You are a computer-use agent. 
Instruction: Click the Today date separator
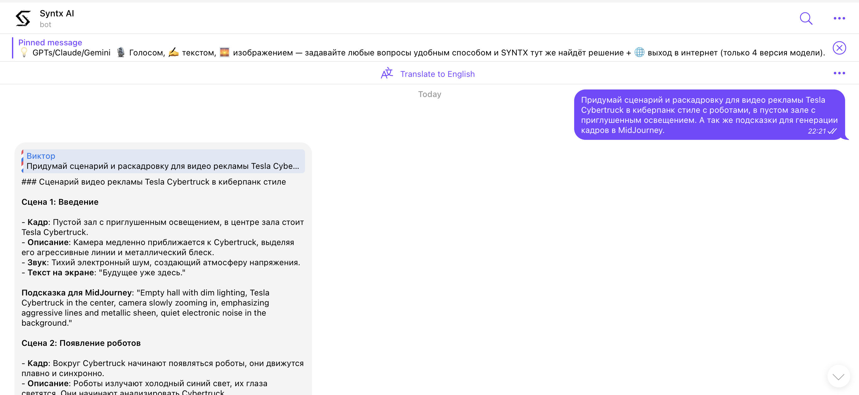(x=429, y=94)
